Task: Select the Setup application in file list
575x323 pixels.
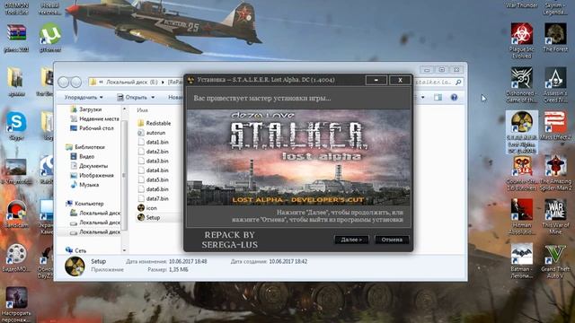Action: [x=148, y=217]
